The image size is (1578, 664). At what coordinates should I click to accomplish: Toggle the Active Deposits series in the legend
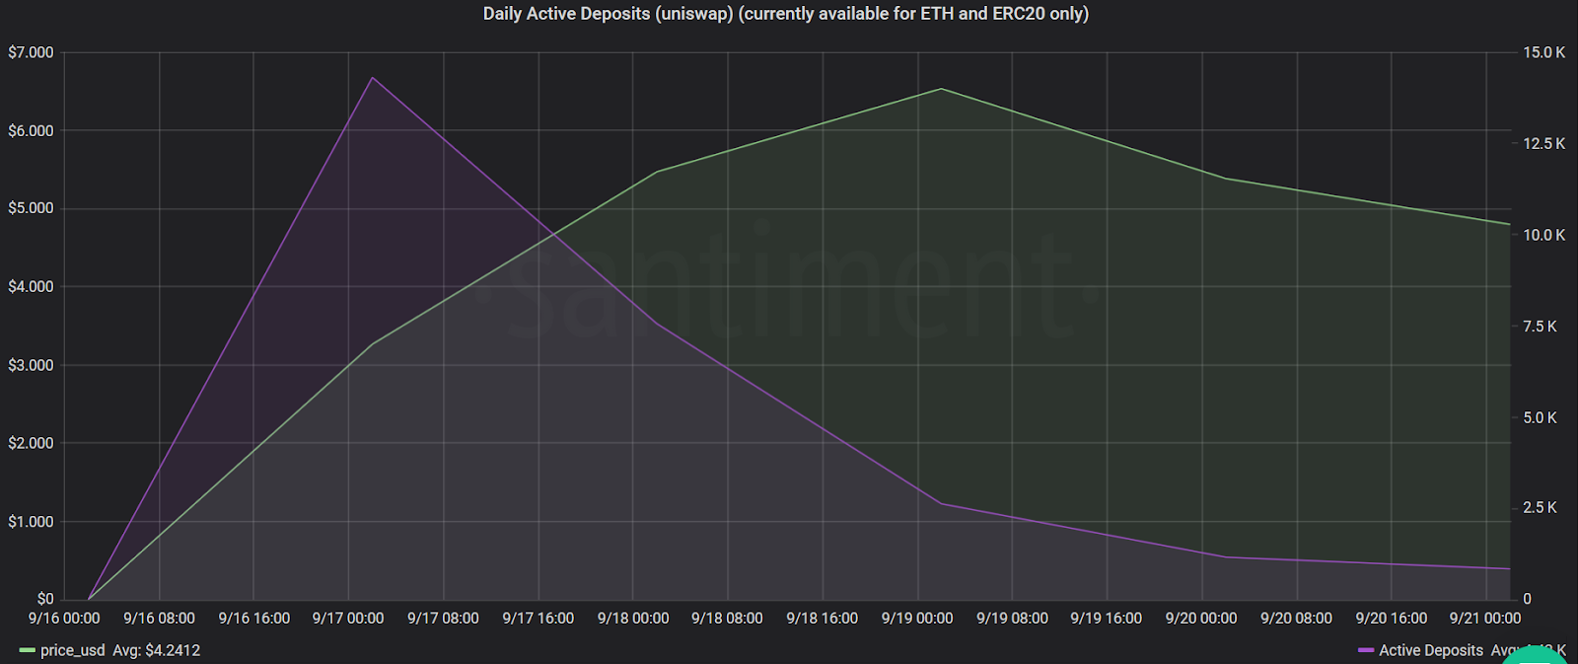(x=1431, y=650)
